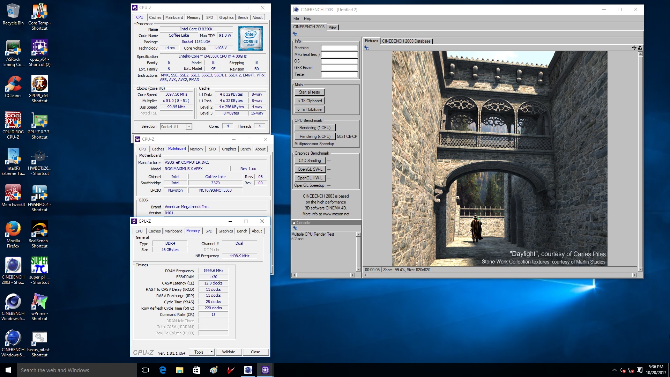Click the MHz (real freq.) input field

pos(339,54)
